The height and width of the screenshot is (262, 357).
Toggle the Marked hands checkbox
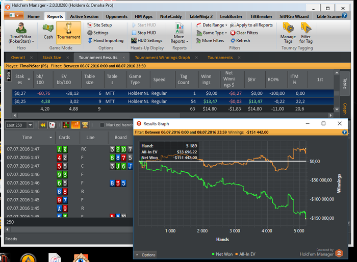(x=102, y=125)
